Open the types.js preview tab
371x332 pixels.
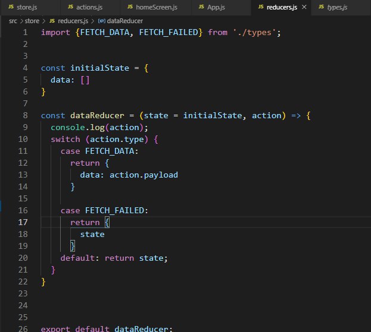pos(341,7)
